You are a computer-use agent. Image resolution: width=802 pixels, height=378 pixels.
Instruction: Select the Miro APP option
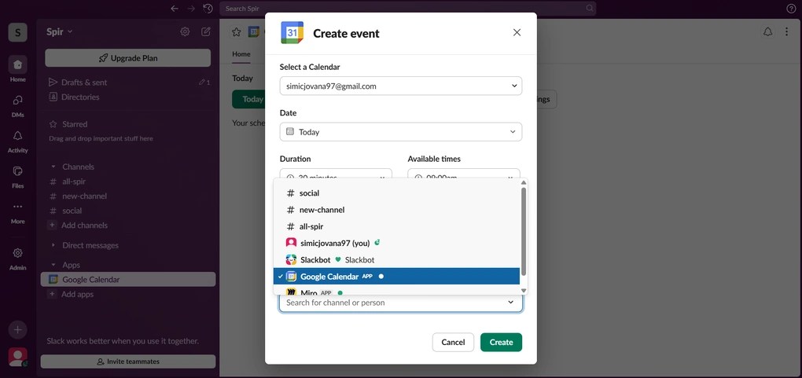point(396,290)
